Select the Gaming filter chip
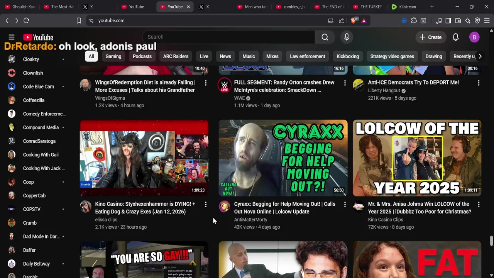 [113, 56]
